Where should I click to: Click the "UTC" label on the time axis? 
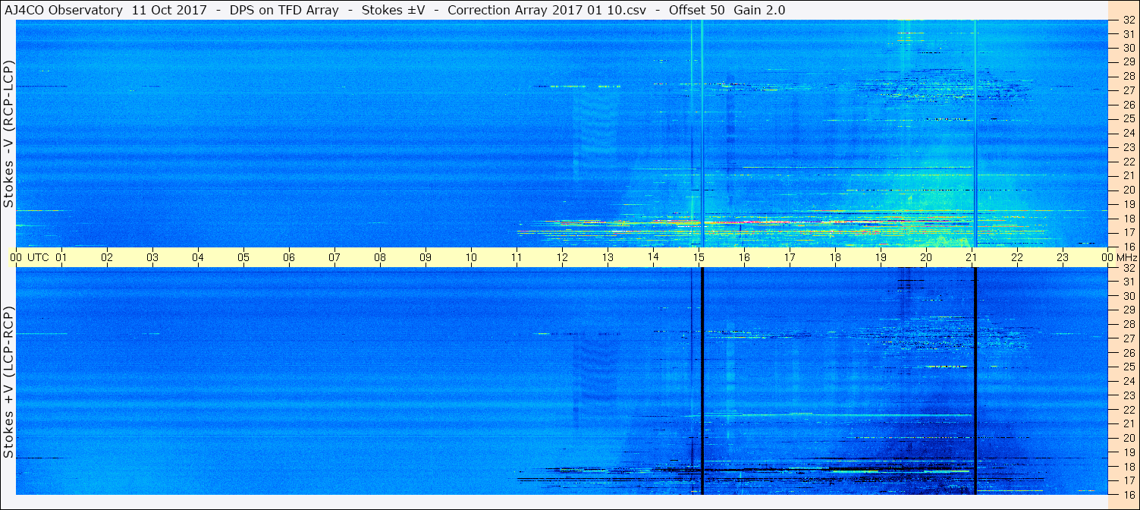click(x=38, y=257)
